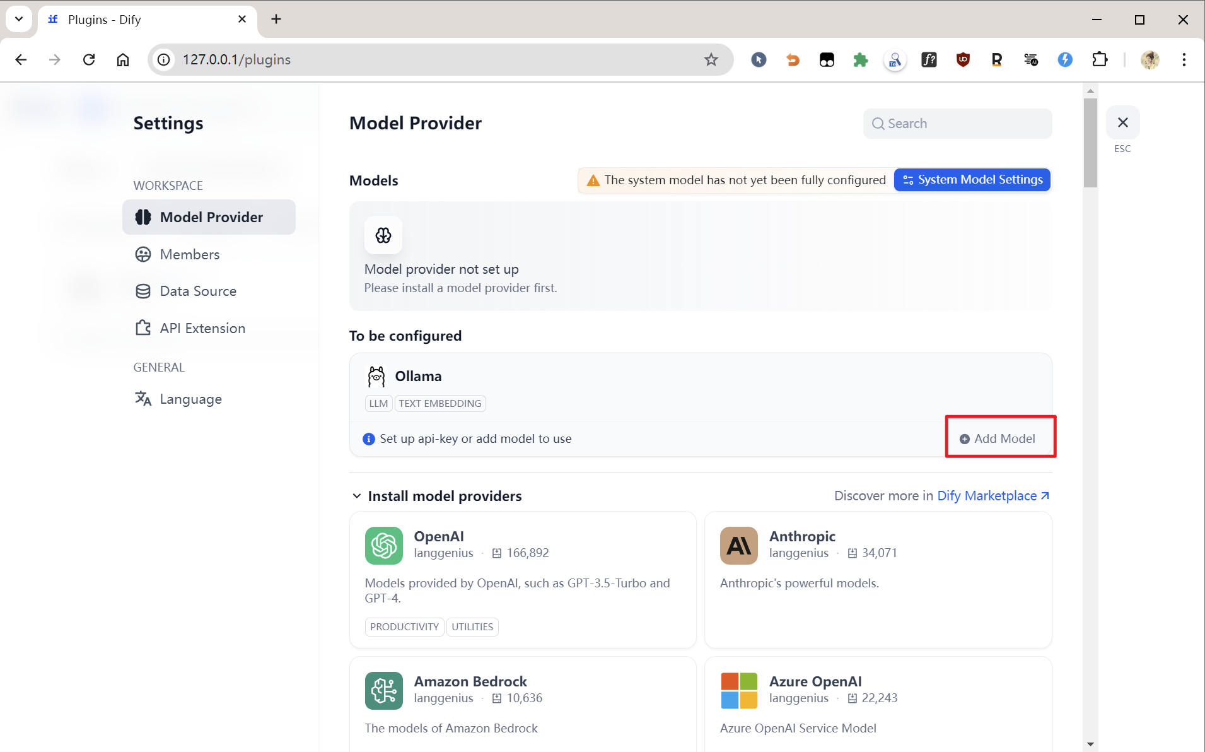This screenshot has height=752, width=1205.
Task: Click the info icon beside Set up api-key
Action: [x=369, y=439]
